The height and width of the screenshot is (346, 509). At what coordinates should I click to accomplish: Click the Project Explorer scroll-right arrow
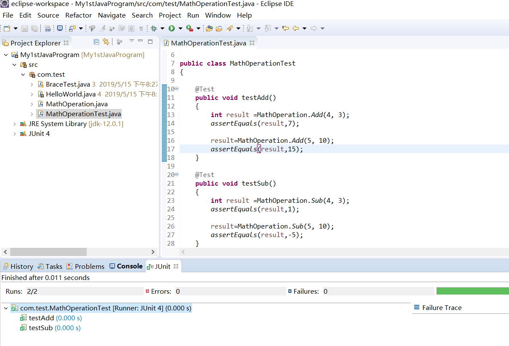pos(153,252)
